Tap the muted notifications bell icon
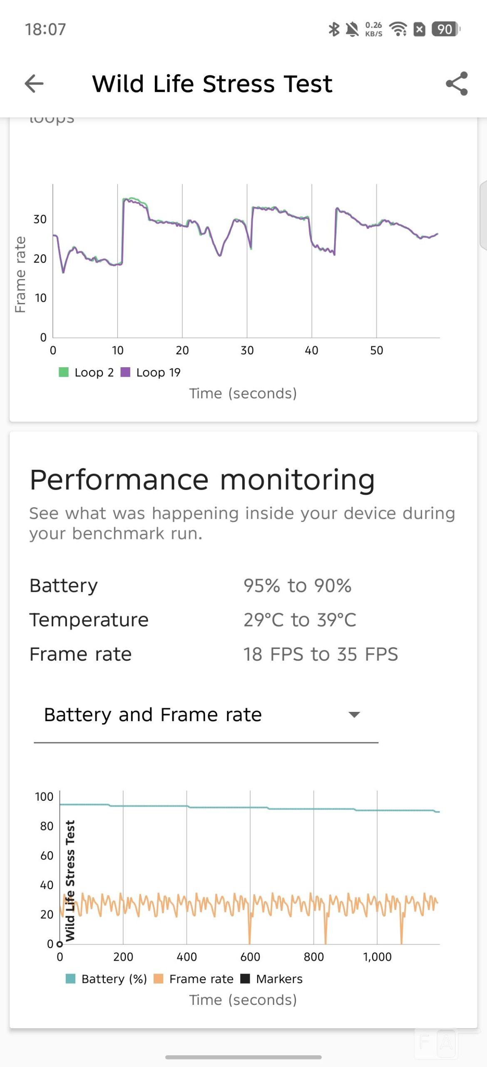Image resolution: width=487 pixels, height=1067 pixels. [352, 29]
